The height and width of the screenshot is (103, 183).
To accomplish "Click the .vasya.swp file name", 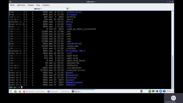I will tap(72, 46).
